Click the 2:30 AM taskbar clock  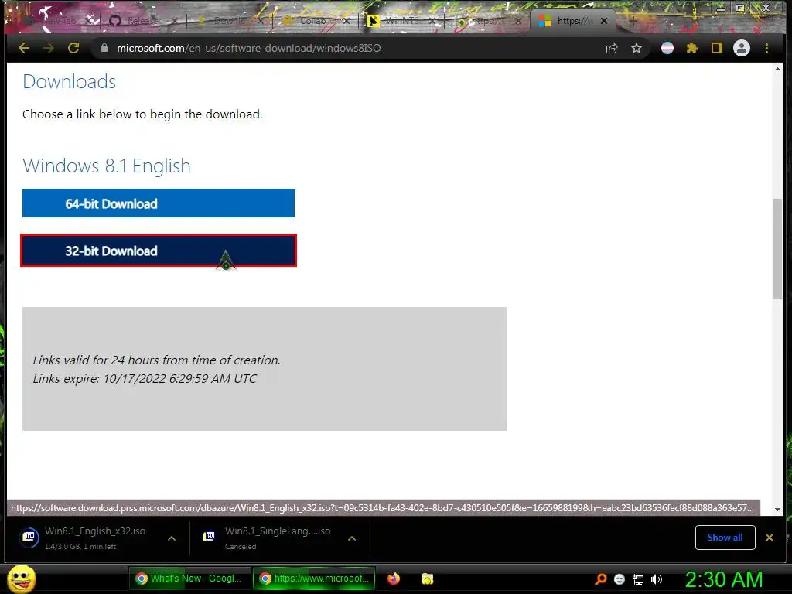tap(723, 579)
